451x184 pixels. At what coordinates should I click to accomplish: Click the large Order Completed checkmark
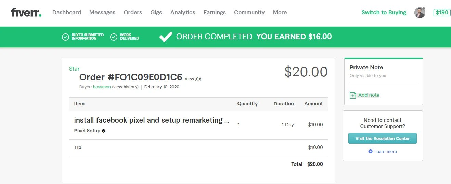pyautogui.click(x=166, y=37)
